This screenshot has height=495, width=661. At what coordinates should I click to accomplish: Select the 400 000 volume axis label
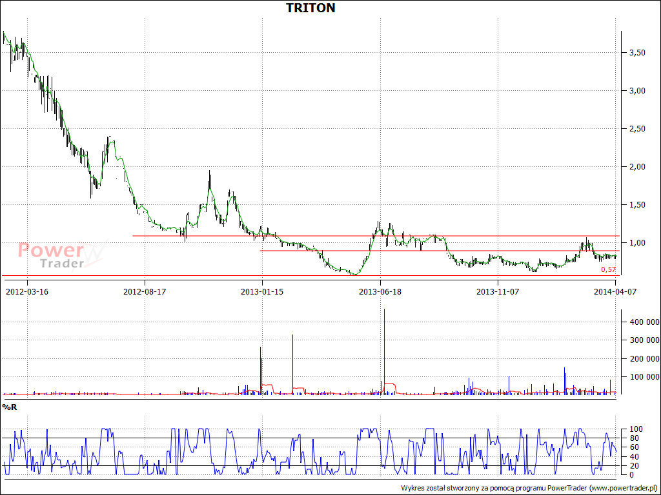(x=644, y=322)
